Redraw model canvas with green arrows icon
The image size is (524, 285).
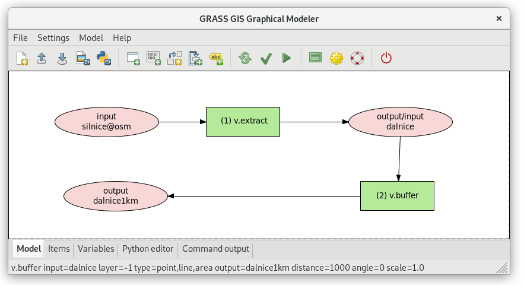pyautogui.click(x=245, y=58)
